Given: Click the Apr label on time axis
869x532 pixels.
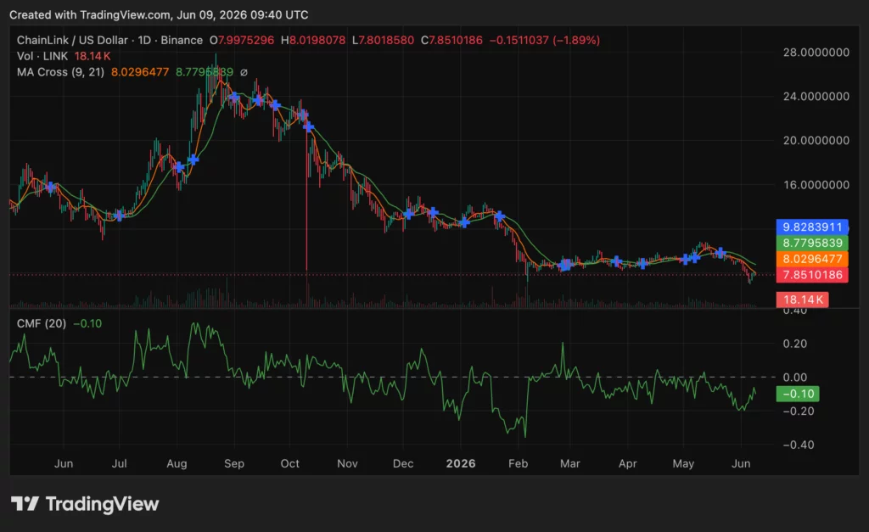Looking at the screenshot, I should pos(627,464).
